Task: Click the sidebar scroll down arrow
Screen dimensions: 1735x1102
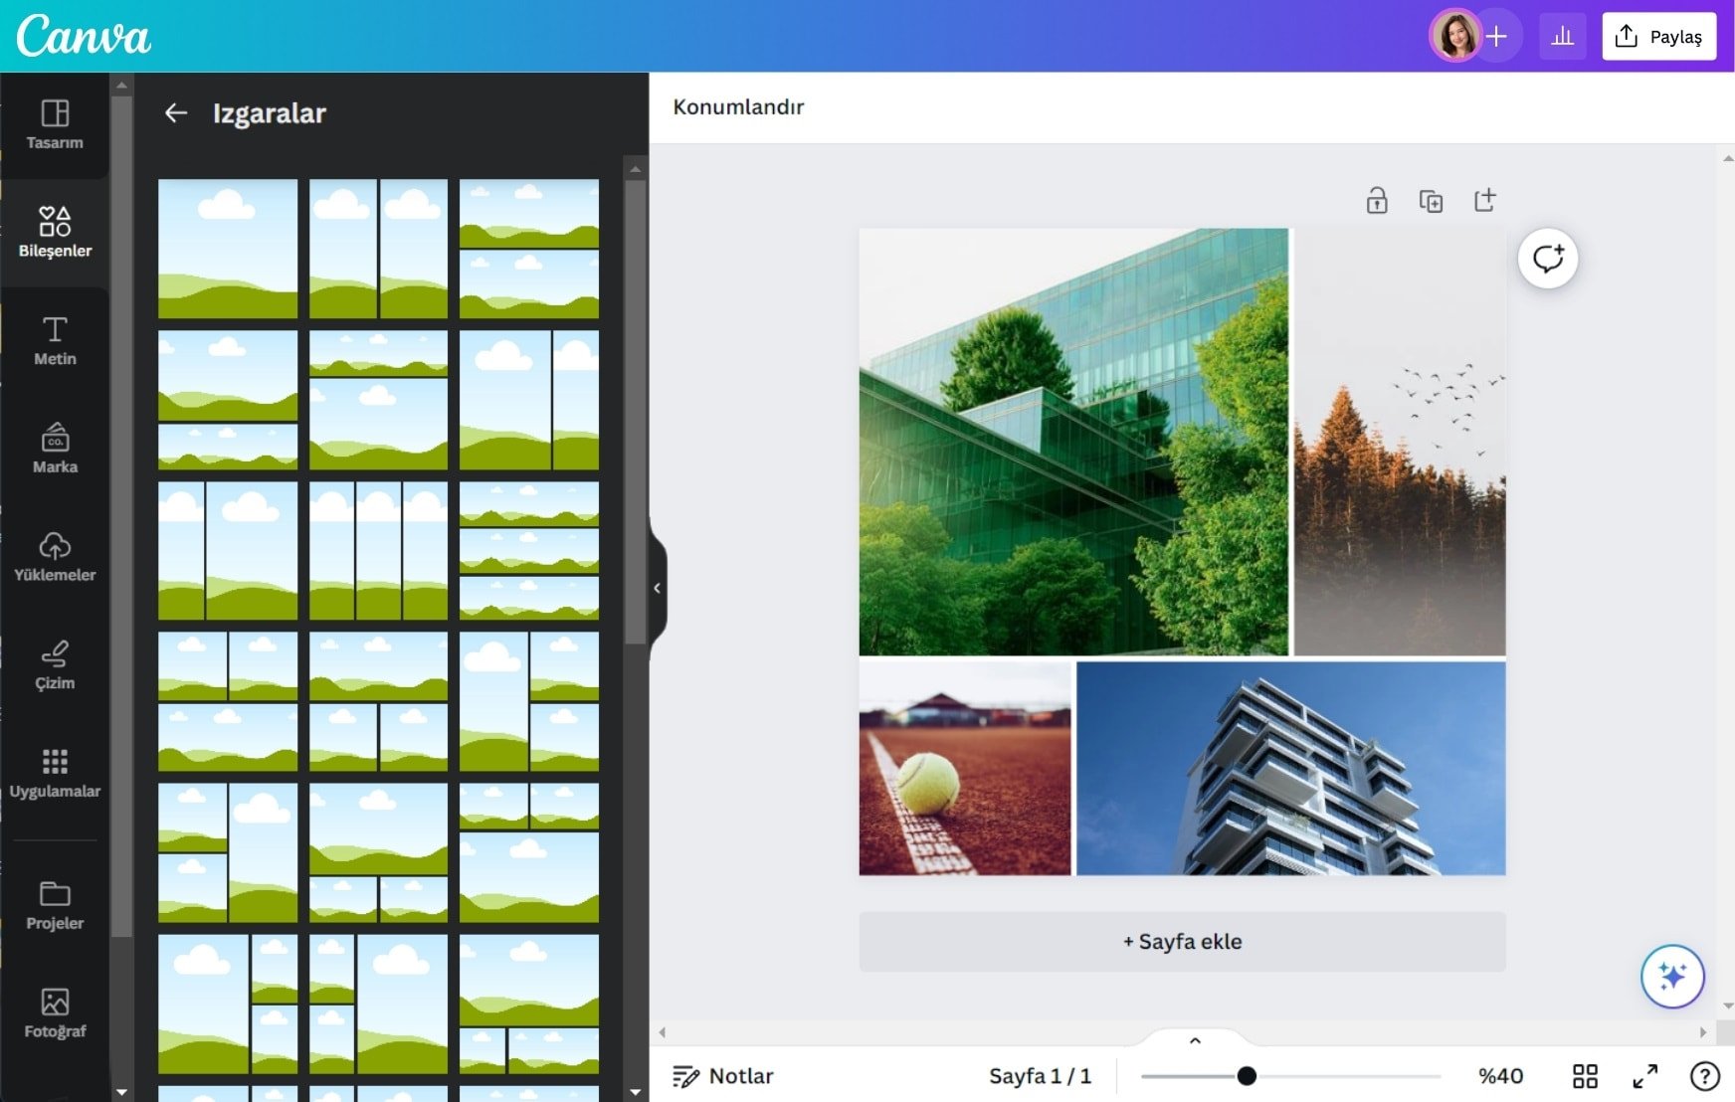Action: tap(121, 1092)
